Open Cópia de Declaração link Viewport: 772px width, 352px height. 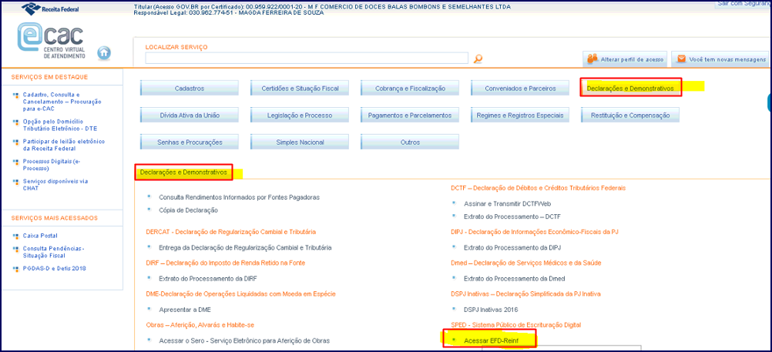click(188, 210)
